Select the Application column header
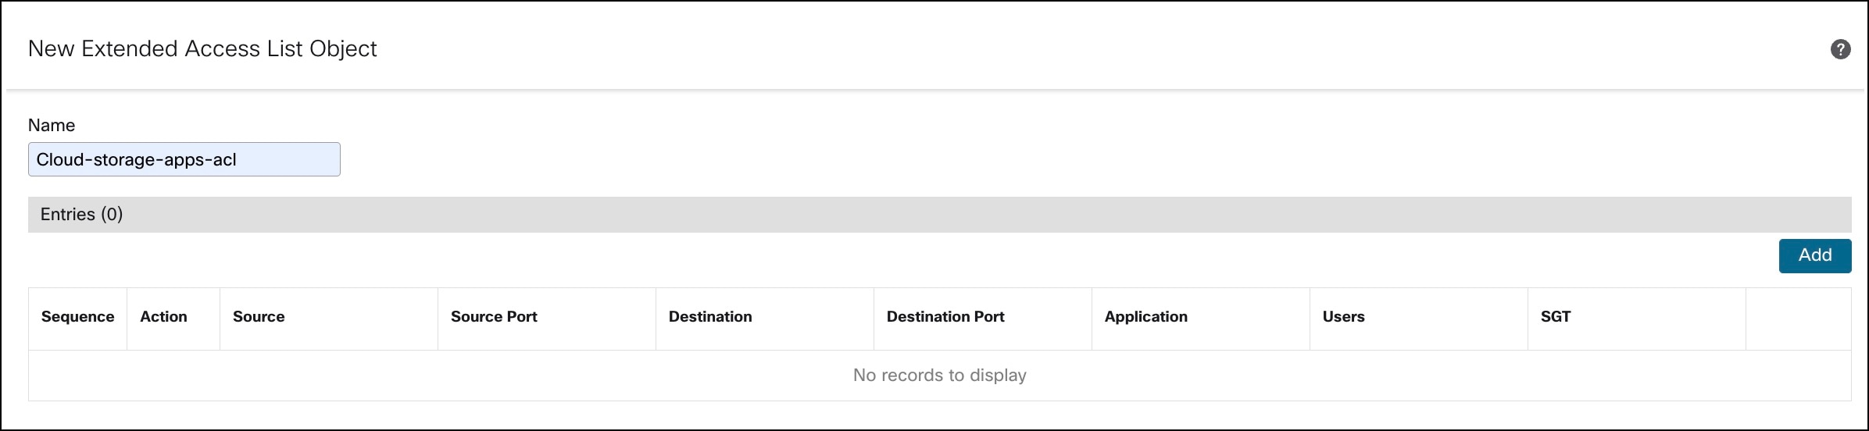Image resolution: width=1869 pixels, height=431 pixels. tap(1145, 317)
